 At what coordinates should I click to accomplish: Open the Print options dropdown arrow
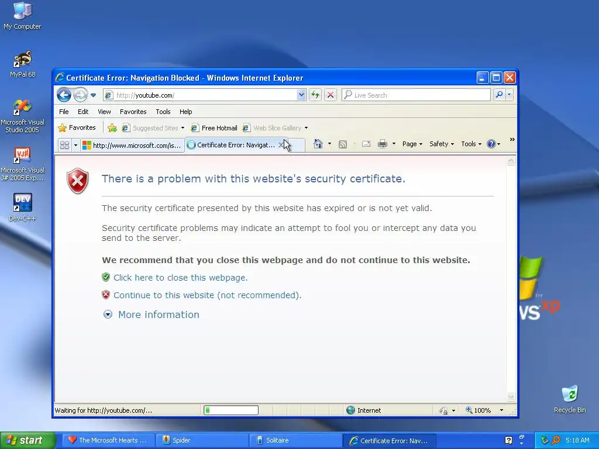[394, 144]
